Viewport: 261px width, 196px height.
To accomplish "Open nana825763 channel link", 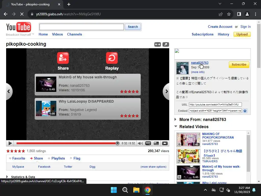I will tap(200, 63).
